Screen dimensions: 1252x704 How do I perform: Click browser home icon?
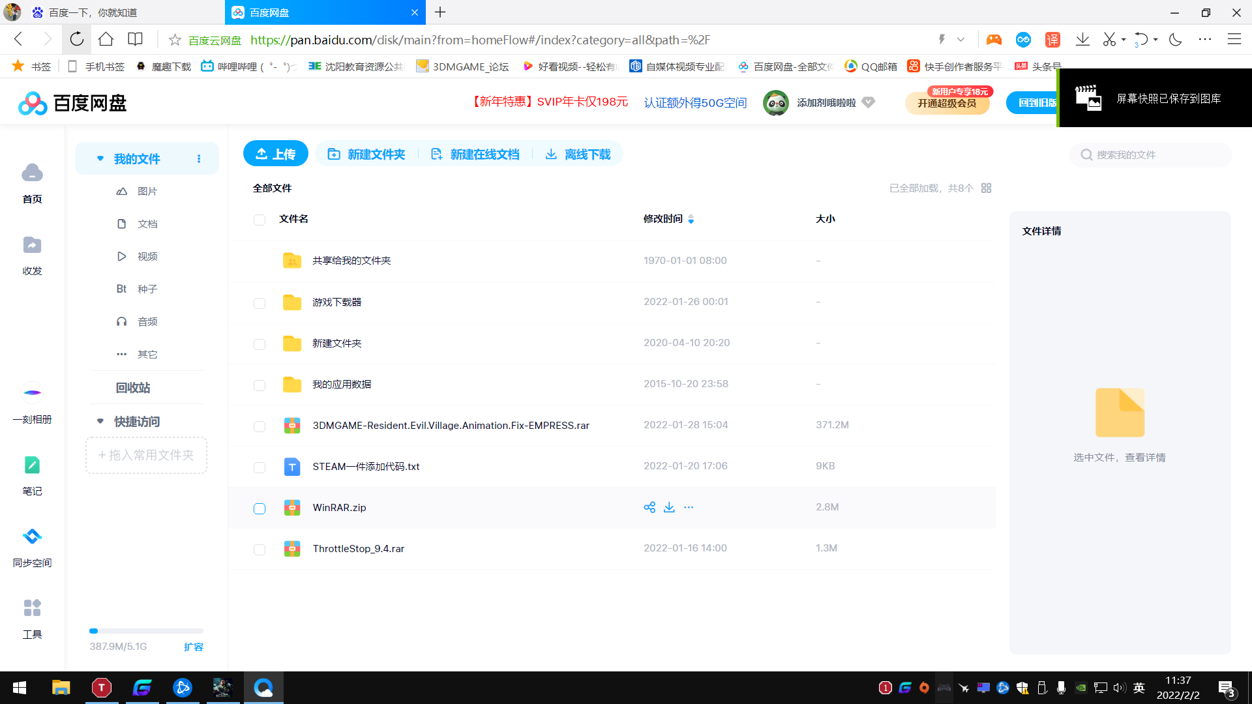click(106, 39)
